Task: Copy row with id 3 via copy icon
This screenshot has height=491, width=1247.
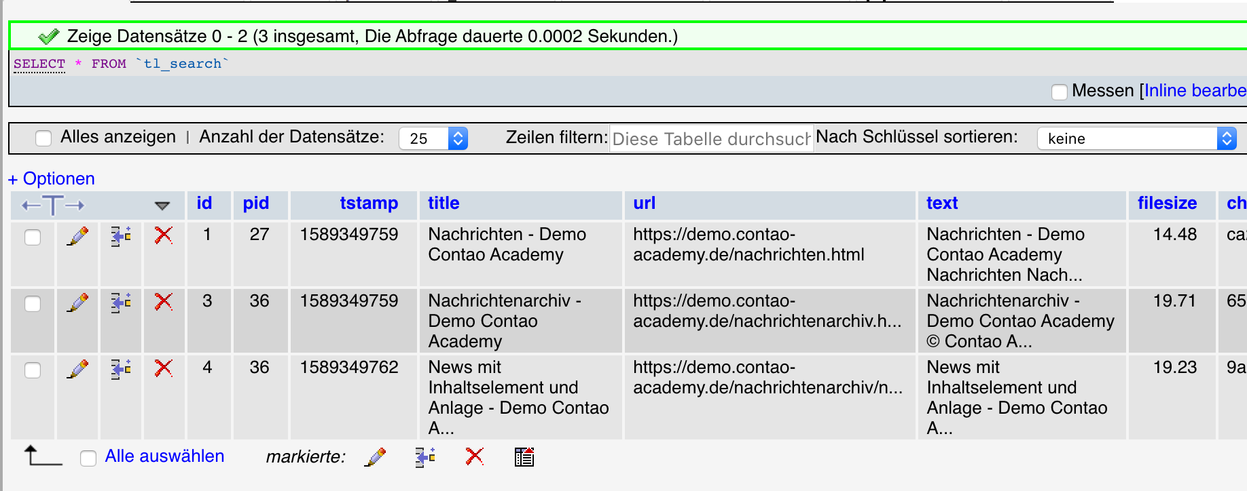Action: point(121,302)
